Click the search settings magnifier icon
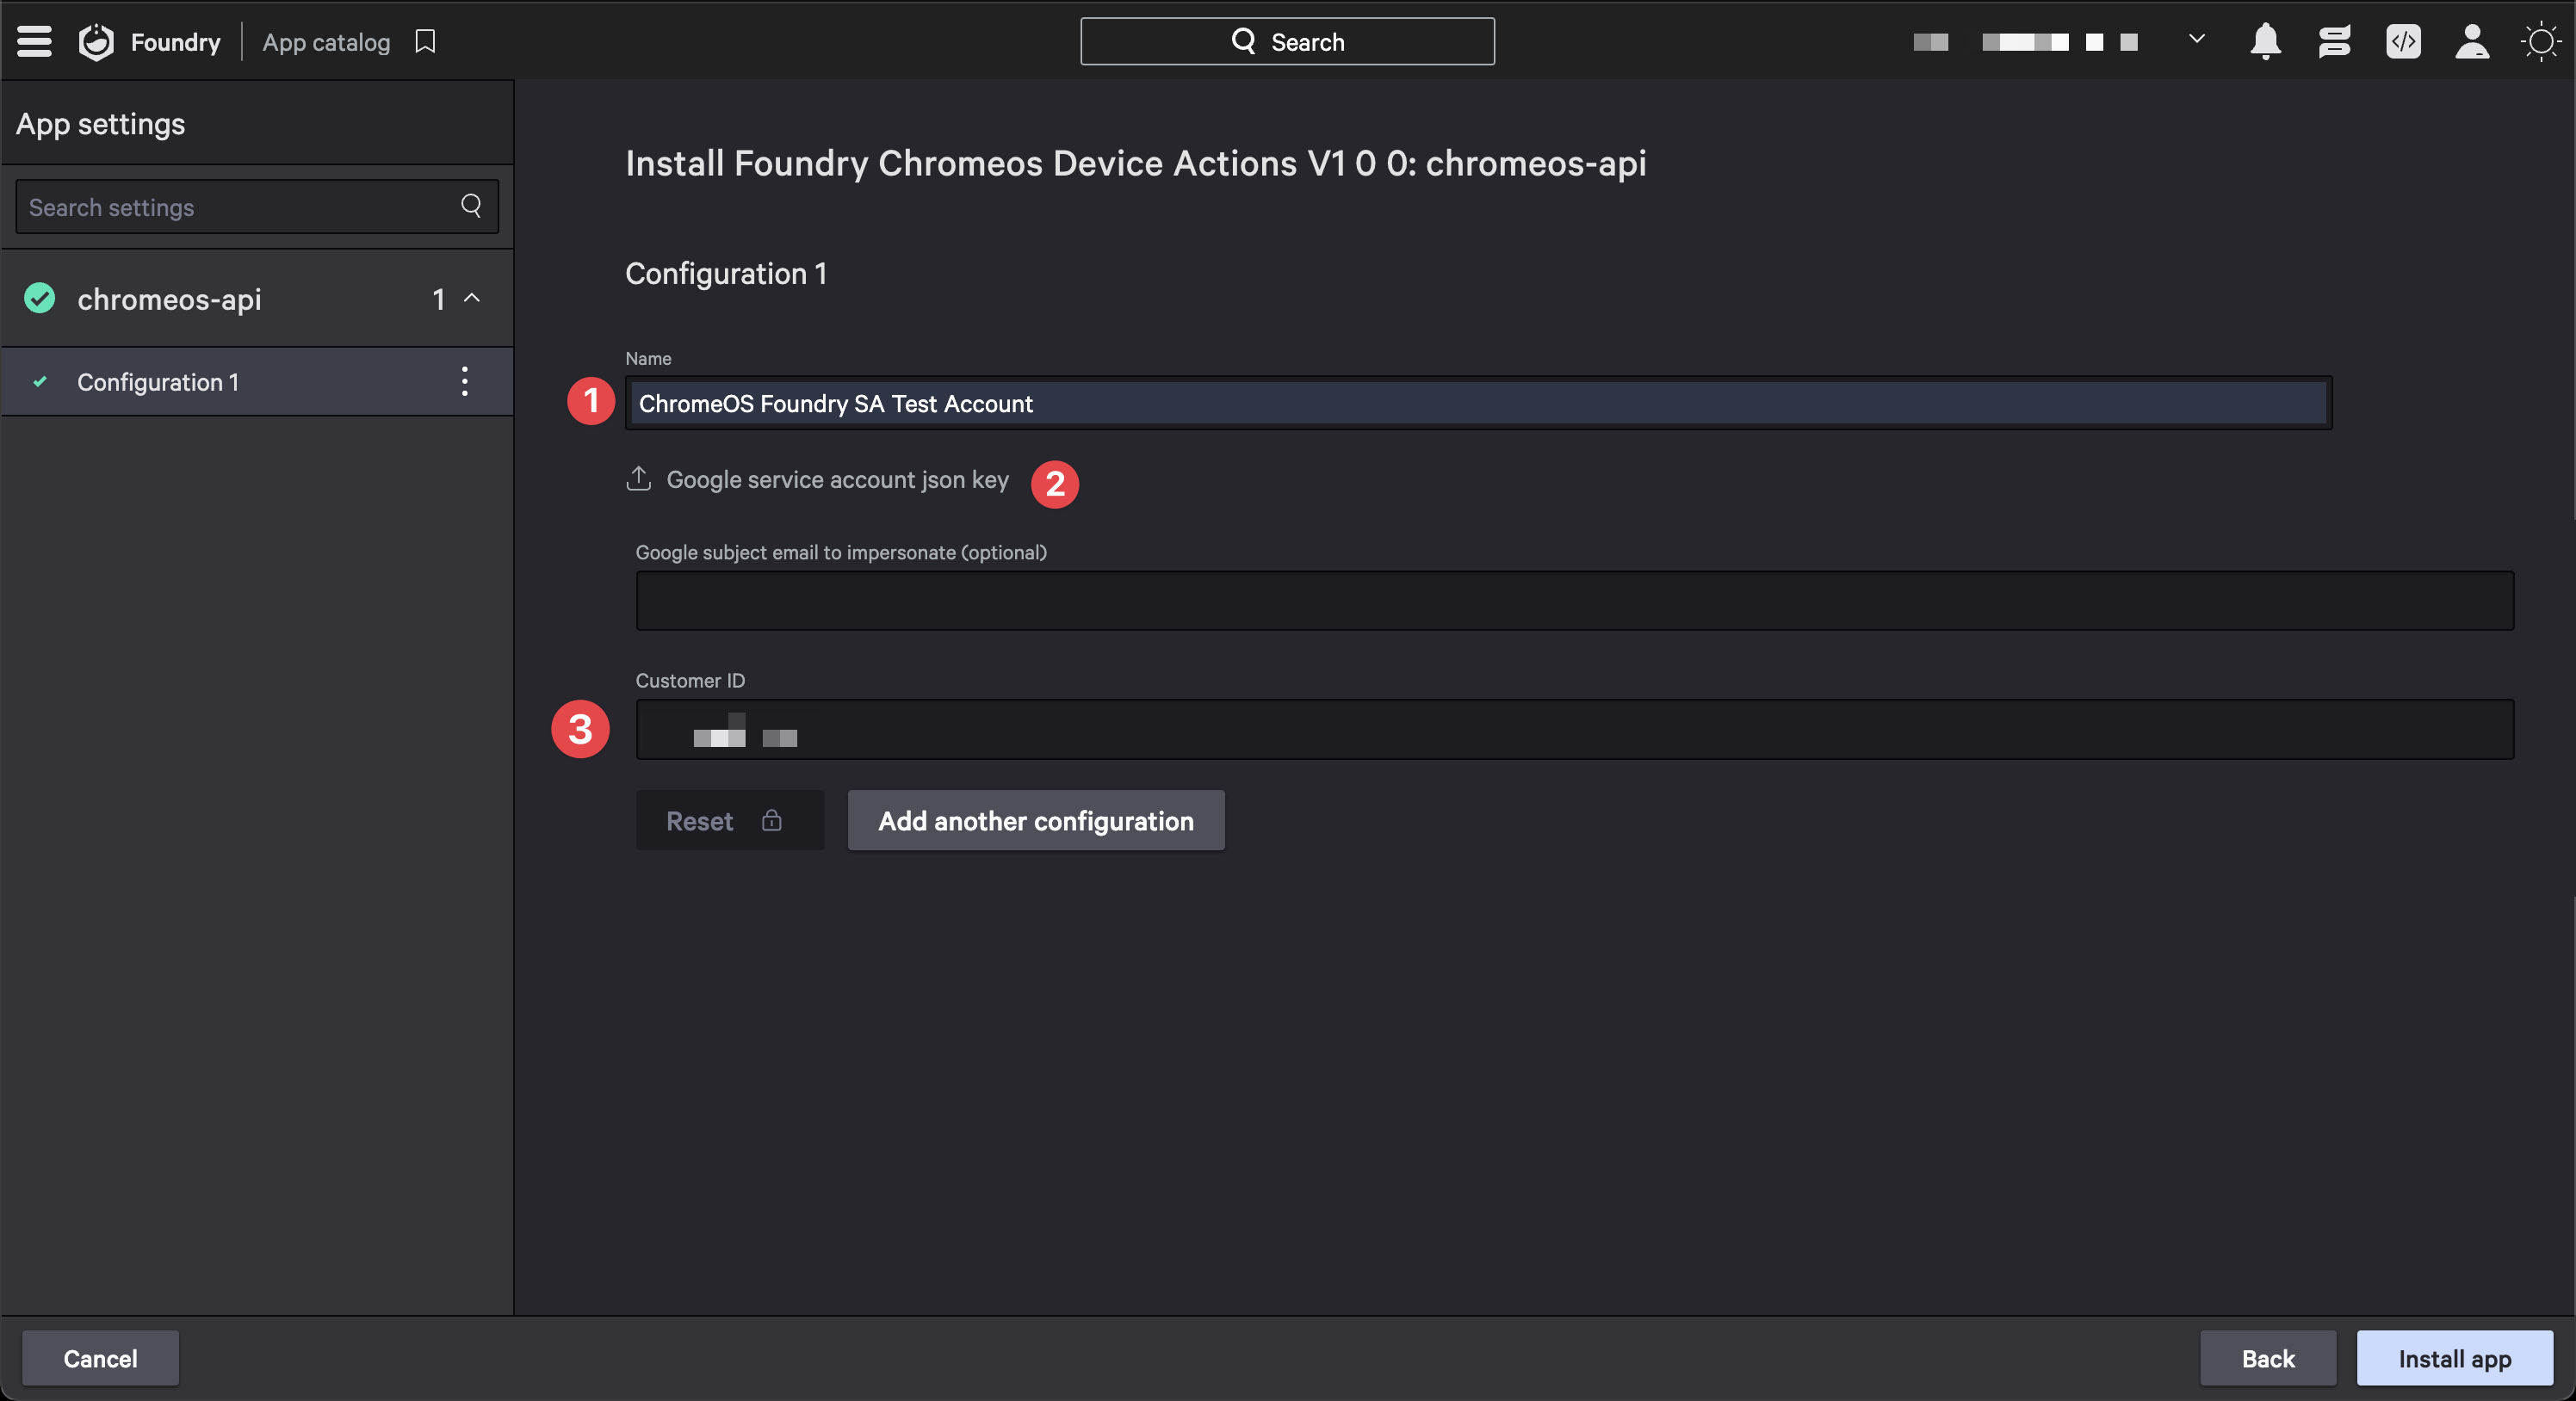Image resolution: width=2576 pixels, height=1401 pixels. [x=471, y=206]
